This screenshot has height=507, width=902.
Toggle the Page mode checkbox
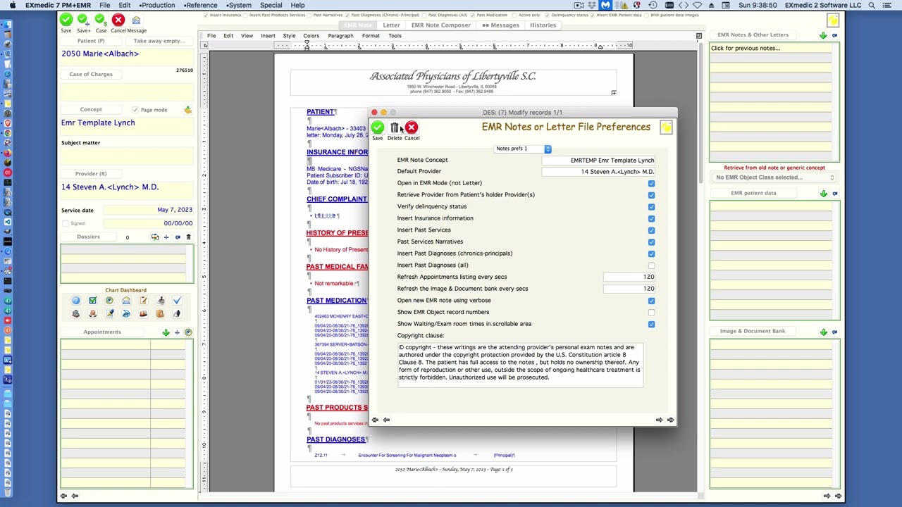pyautogui.click(x=135, y=110)
